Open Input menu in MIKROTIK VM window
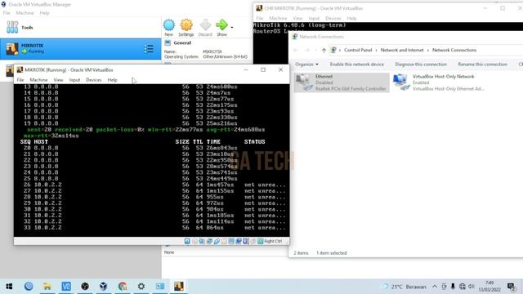 tap(74, 80)
